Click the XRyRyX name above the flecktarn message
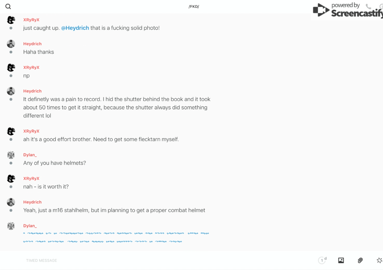 click(31, 132)
